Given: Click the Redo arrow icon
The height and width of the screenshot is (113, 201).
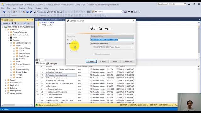Looking at the screenshot, I should [82, 12].
